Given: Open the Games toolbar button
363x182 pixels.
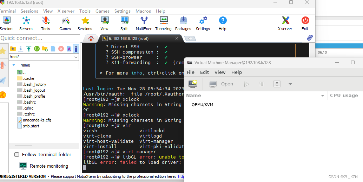Looking at the screenshot, I should pos(65,24).
